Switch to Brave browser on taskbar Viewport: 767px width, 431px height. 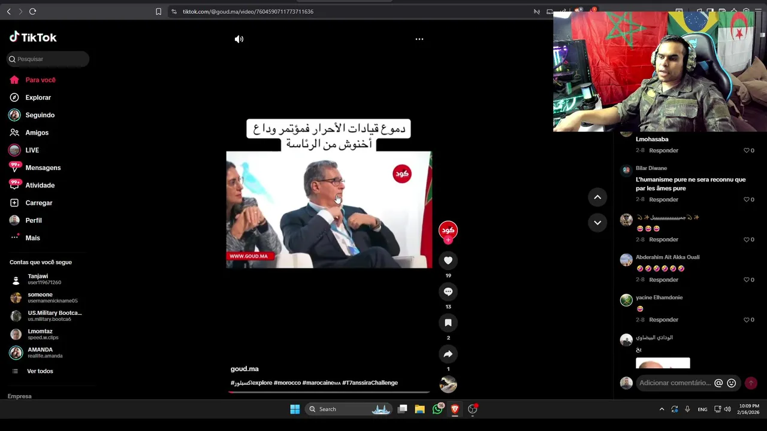[455, 409]
